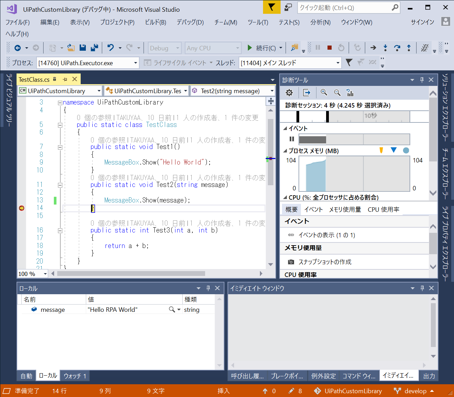Zoom in on the diagnostic timeline
Viewport: 454px width, 397px height.
click(324, 92)
